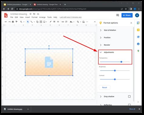This screenshot has height=115, width=144.
Task: Star the Untitled drawing document
Action: [x=30, y=14]
